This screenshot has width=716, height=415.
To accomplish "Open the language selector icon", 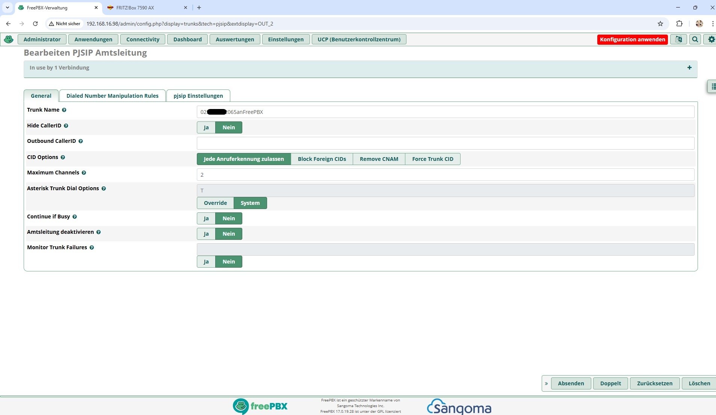I will tap(678, 39).
